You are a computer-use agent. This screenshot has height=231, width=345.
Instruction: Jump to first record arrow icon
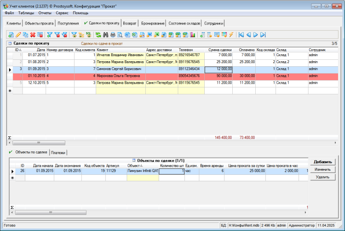(241, 35)
